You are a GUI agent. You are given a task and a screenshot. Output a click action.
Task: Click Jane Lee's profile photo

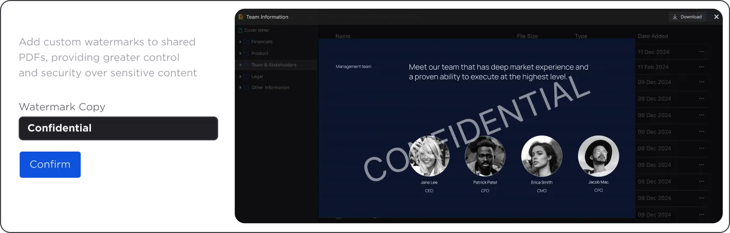pos(429,156)
